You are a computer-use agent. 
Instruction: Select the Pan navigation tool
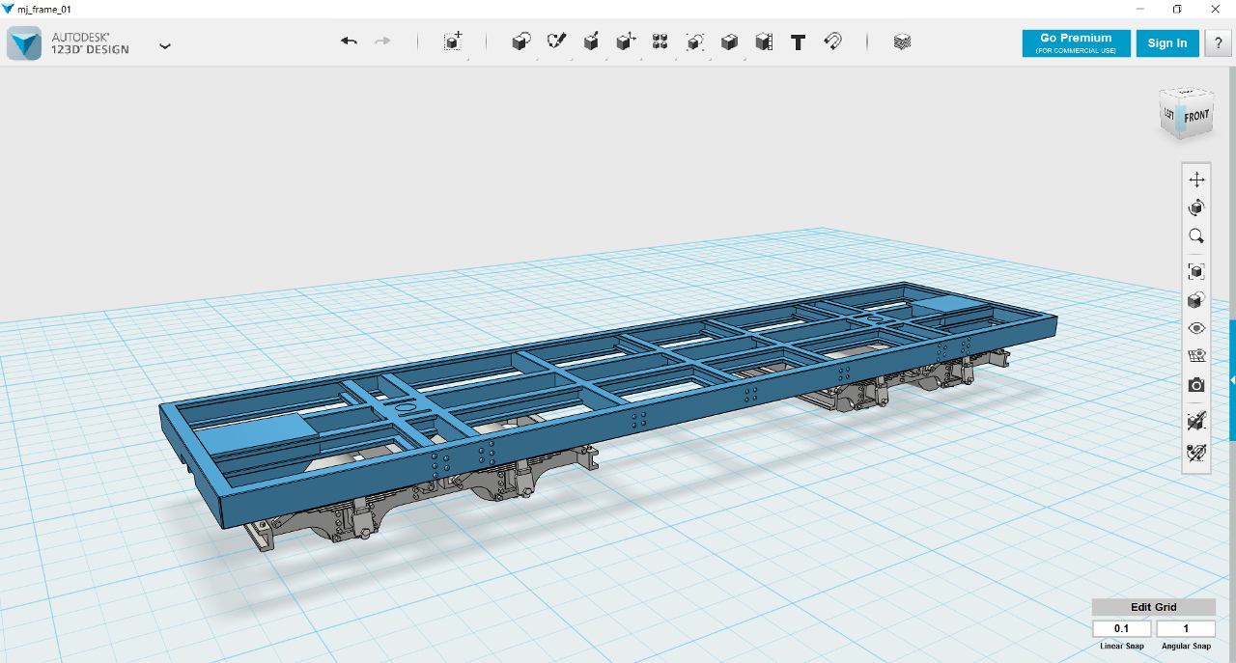point(1196,180)
